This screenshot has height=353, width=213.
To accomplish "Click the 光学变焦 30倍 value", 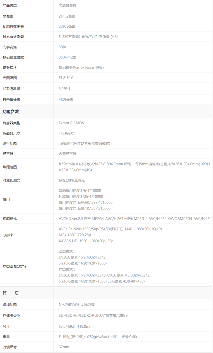I will 62,47.
